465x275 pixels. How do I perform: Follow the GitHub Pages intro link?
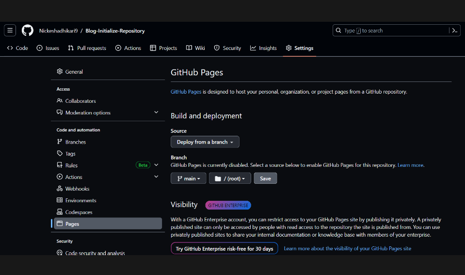(x=186, y=92)
